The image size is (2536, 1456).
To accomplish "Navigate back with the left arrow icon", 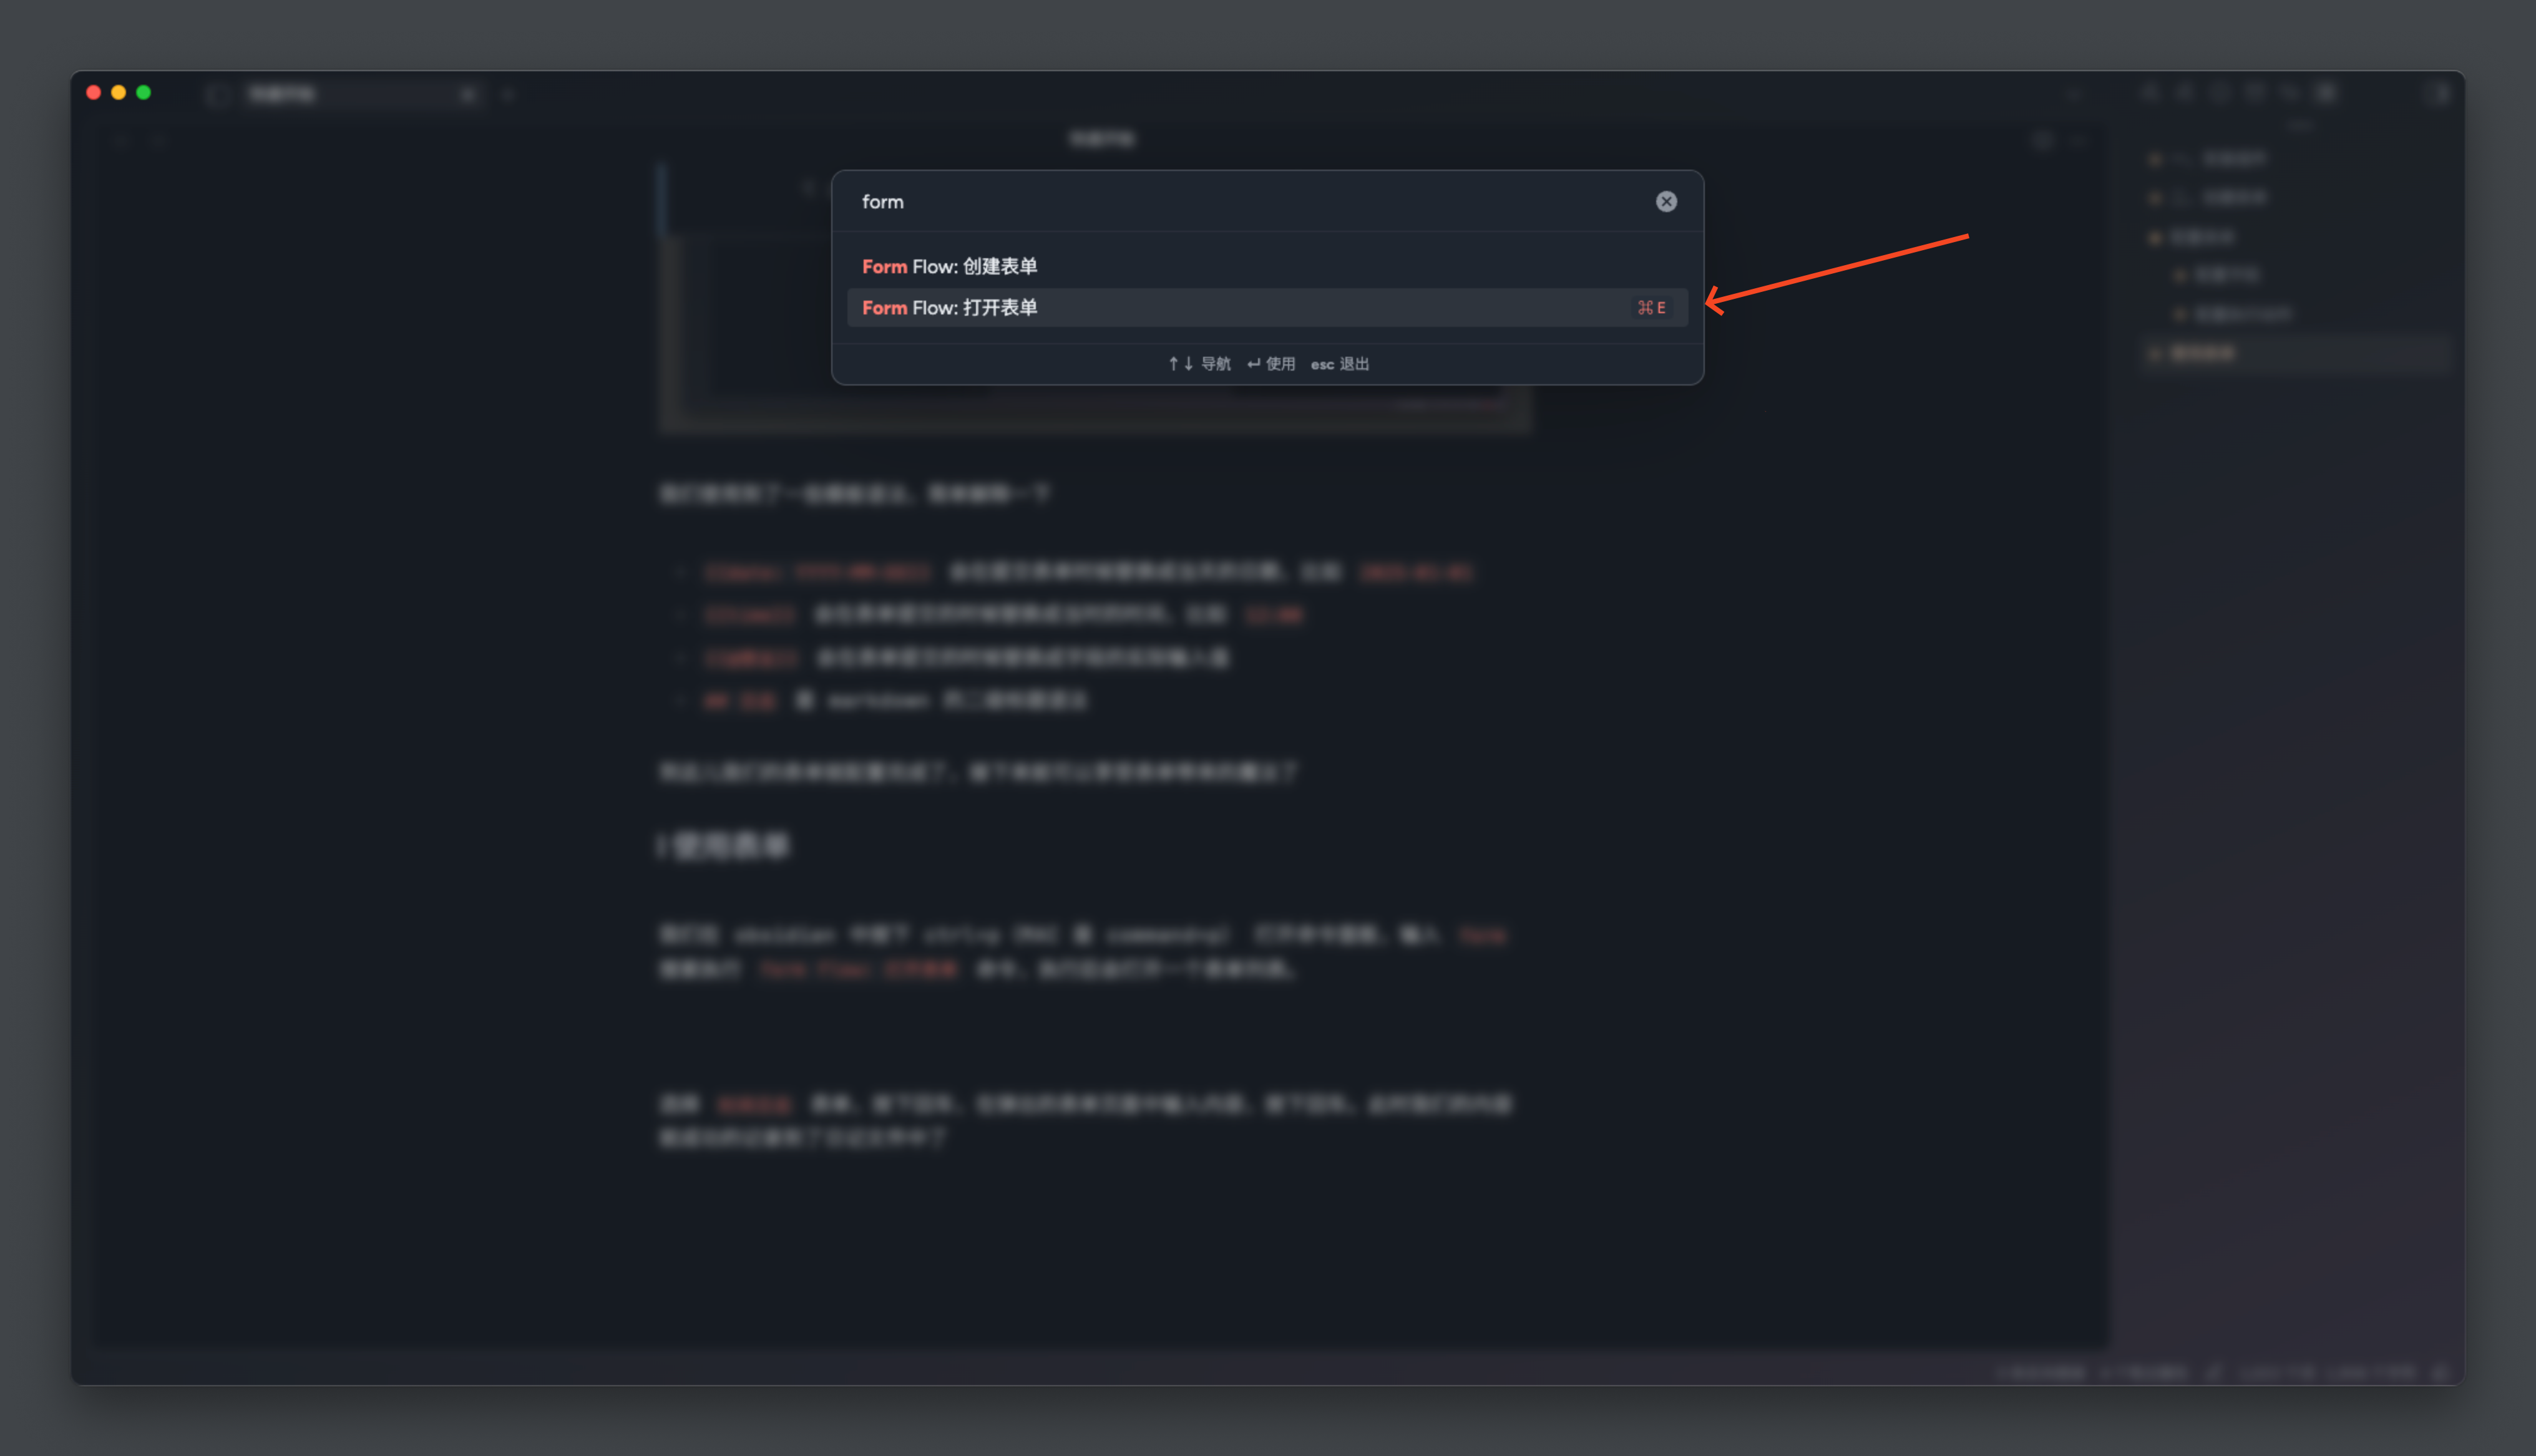I will [x=121, y=140].
